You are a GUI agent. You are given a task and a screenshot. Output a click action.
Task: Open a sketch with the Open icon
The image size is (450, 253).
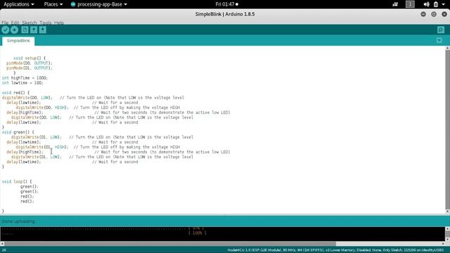tap(34, 30)
